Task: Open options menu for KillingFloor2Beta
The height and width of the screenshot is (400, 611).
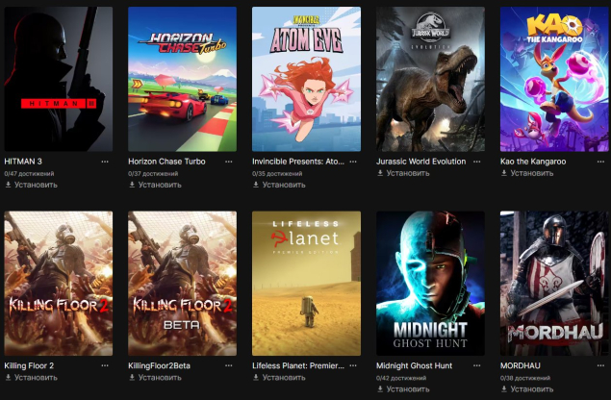Action: click(229, 365)
